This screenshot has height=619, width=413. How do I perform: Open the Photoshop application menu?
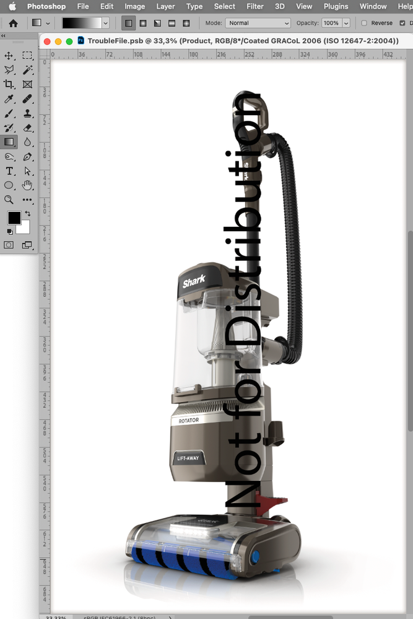click(46, 6)
